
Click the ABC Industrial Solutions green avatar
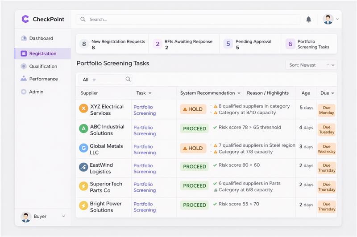pyautogui.click(x=83, y=129)
